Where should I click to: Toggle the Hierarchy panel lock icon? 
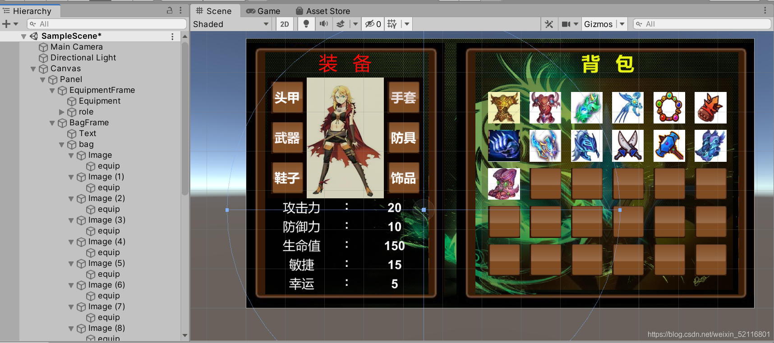[170, 10]
